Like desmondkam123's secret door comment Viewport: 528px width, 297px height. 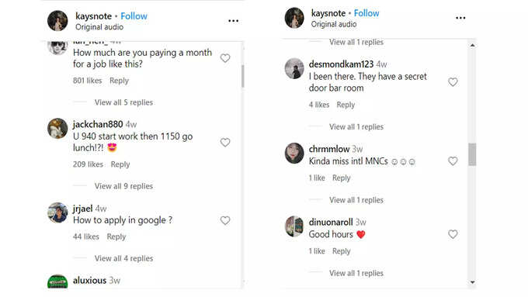(453, 82)
